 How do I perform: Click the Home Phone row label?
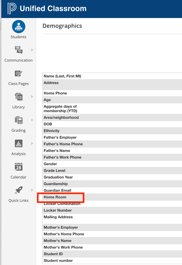[55, 93]
